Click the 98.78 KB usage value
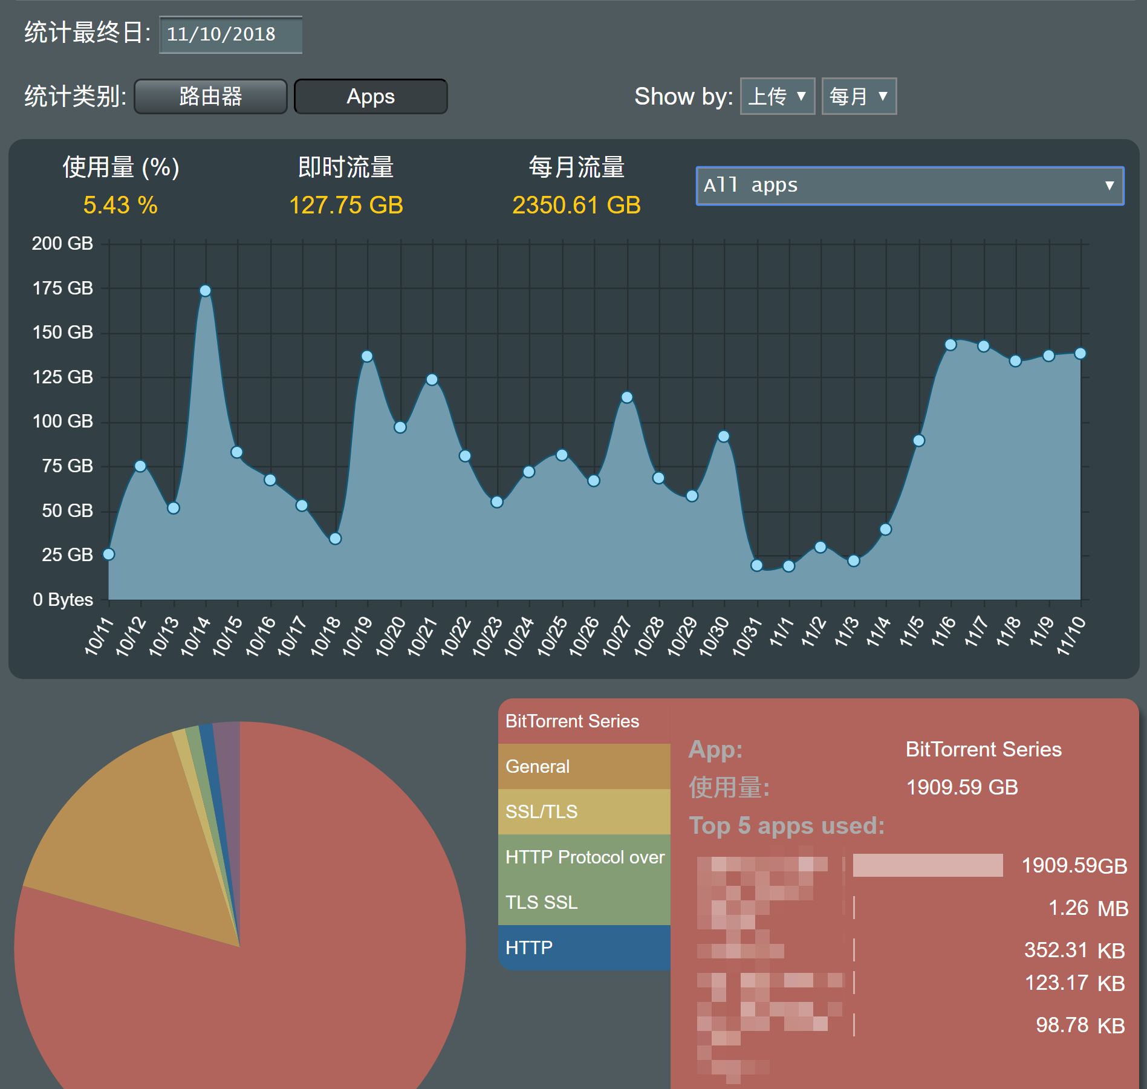1147x1089 pixels. (x=1080, y=1026)
